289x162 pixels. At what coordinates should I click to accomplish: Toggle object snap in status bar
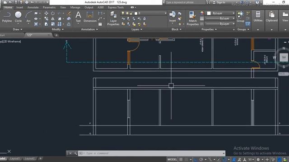[x=224, y=159]
